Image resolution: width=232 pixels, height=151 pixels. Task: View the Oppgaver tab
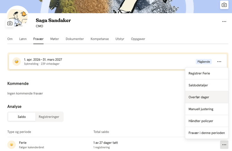[x=138, y=39]
